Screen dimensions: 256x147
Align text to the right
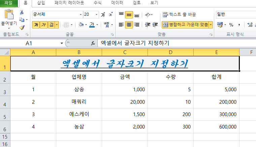137,25
